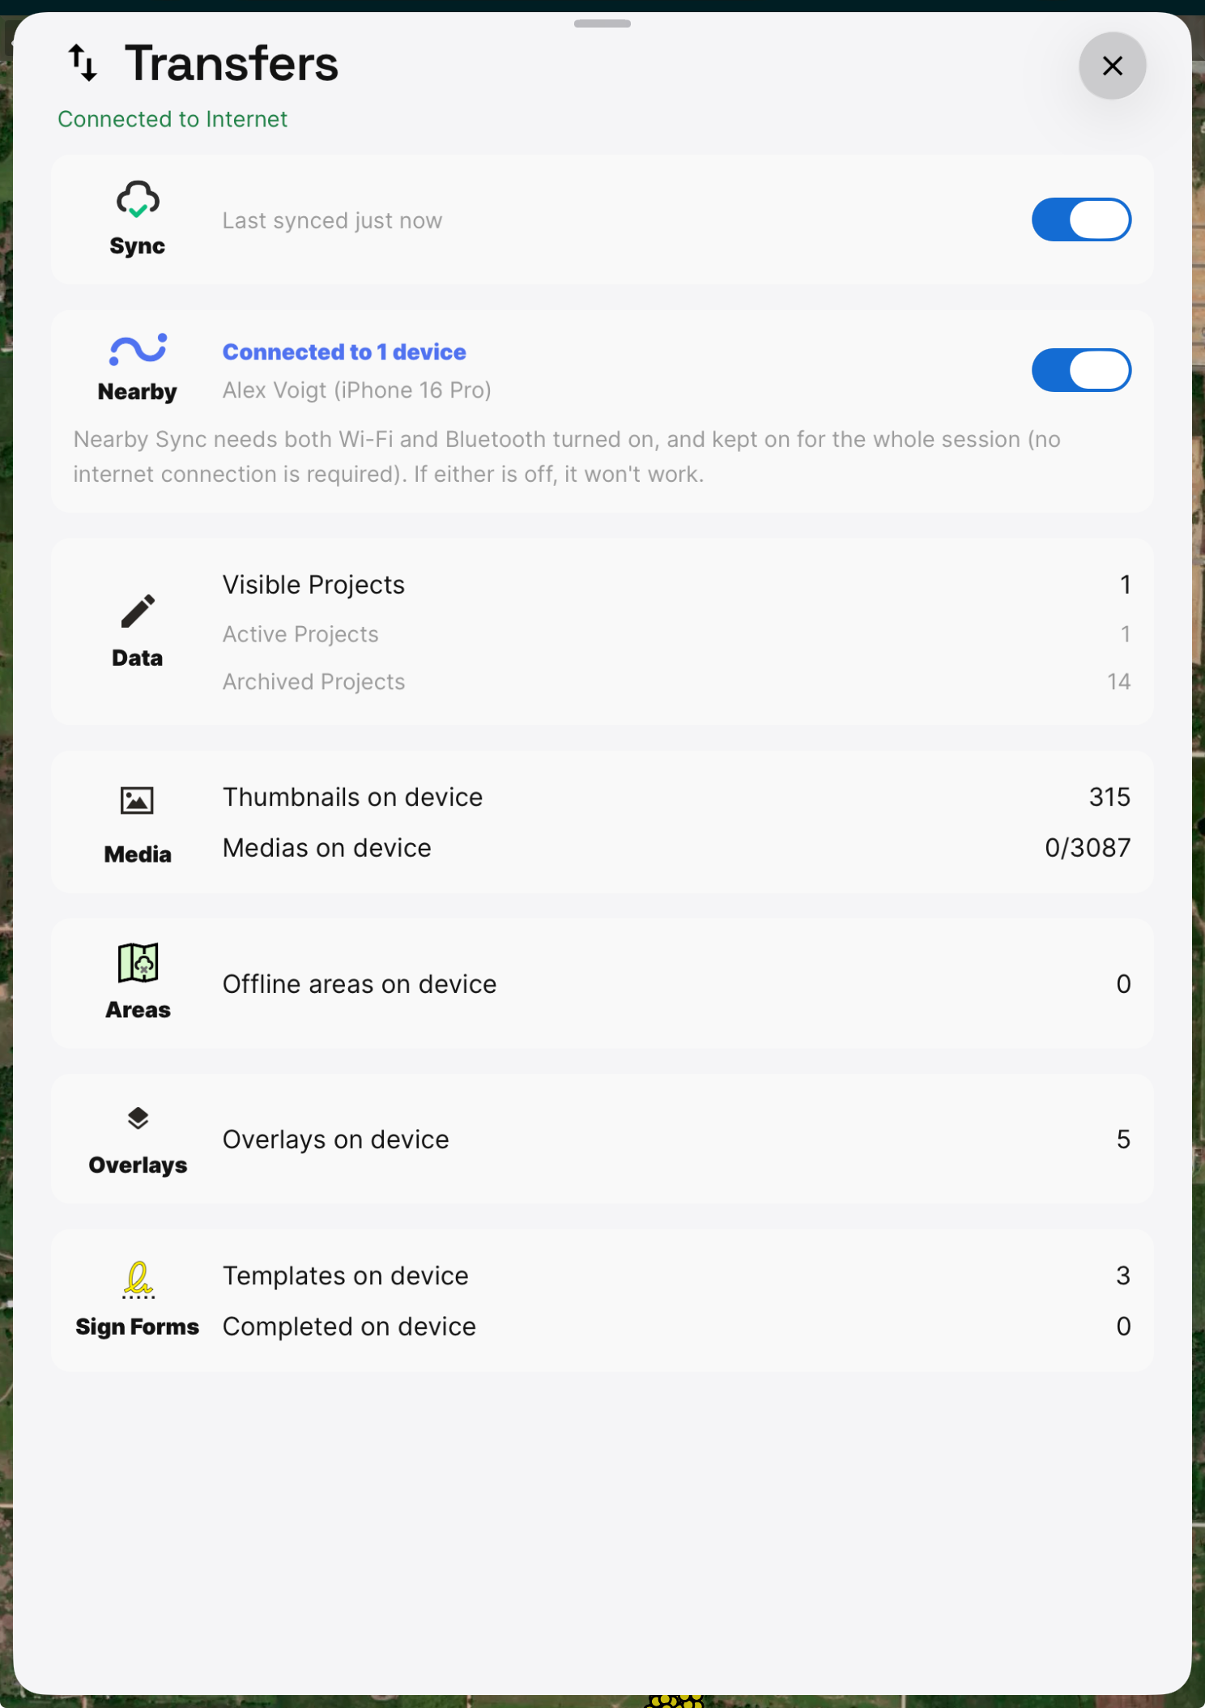Click the Media picture icon
Viewport: 1205px width, 1708px height.
[137, 800]
